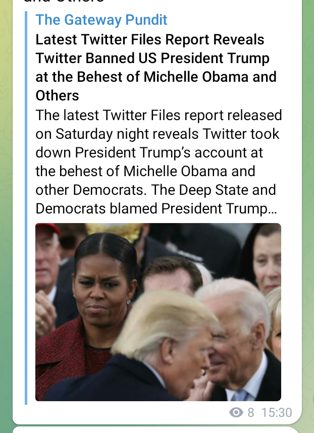Click the headline word 'Others'

pyautogui.click(x=57, y=95)
